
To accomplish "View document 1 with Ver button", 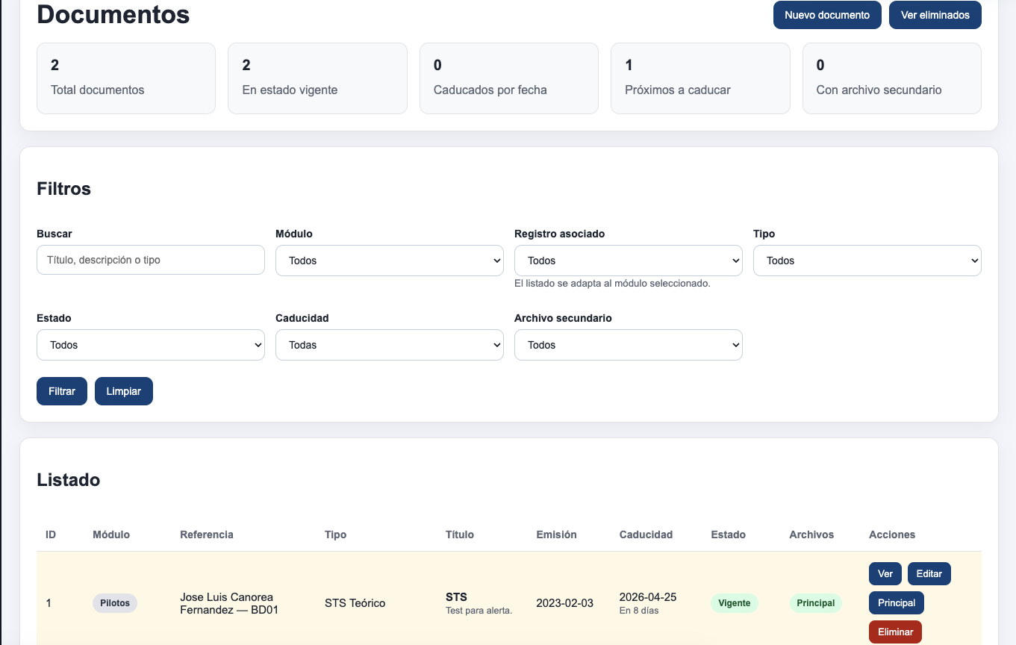I will (885, 574).
